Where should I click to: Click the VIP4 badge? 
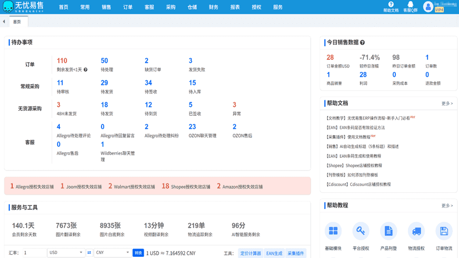pyautogui.click(x=439, y=9)
